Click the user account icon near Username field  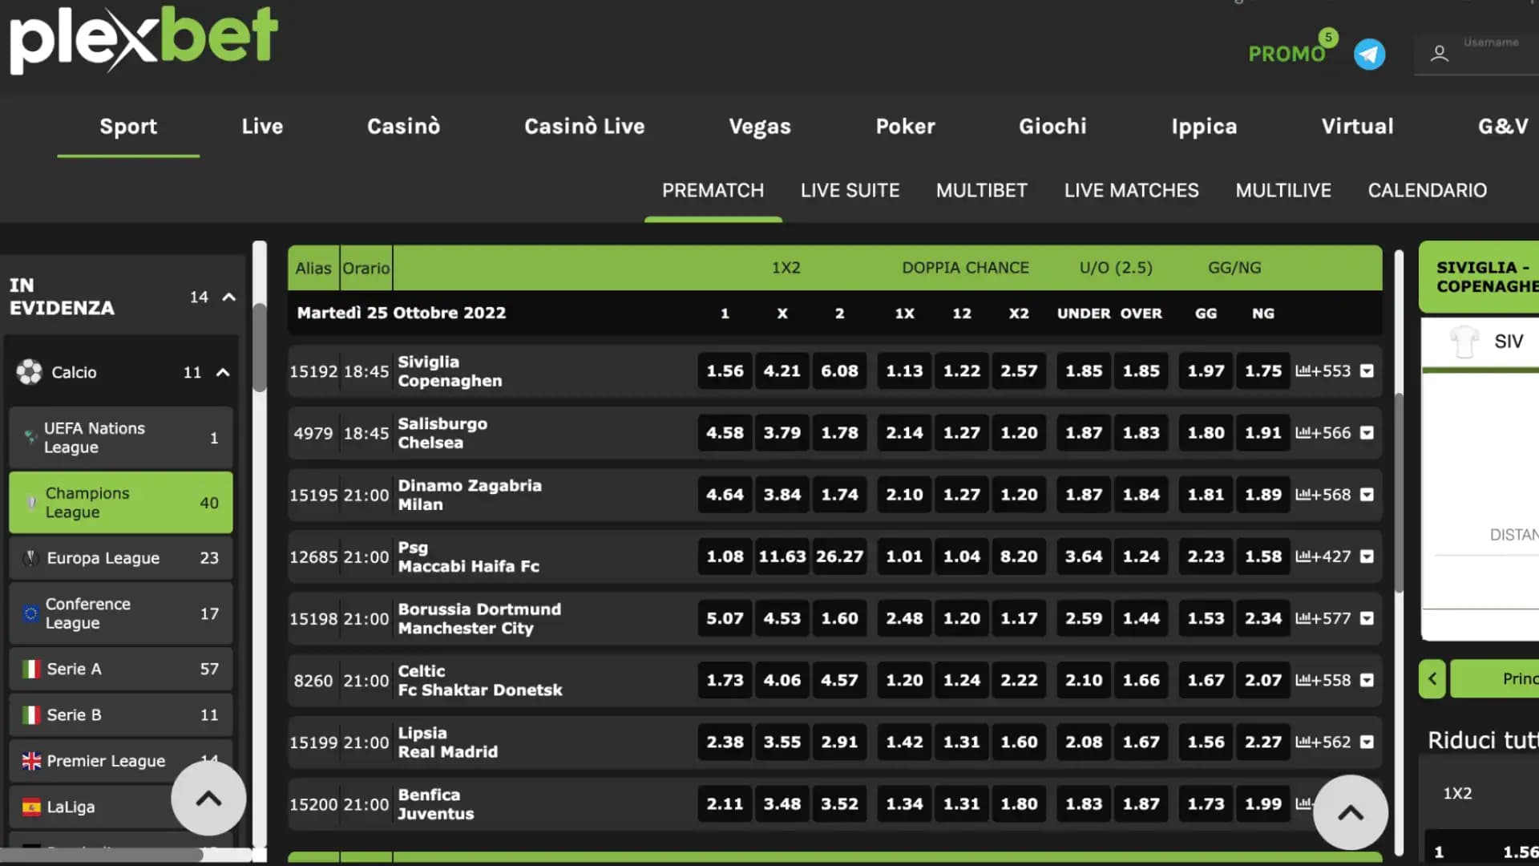1439,54
